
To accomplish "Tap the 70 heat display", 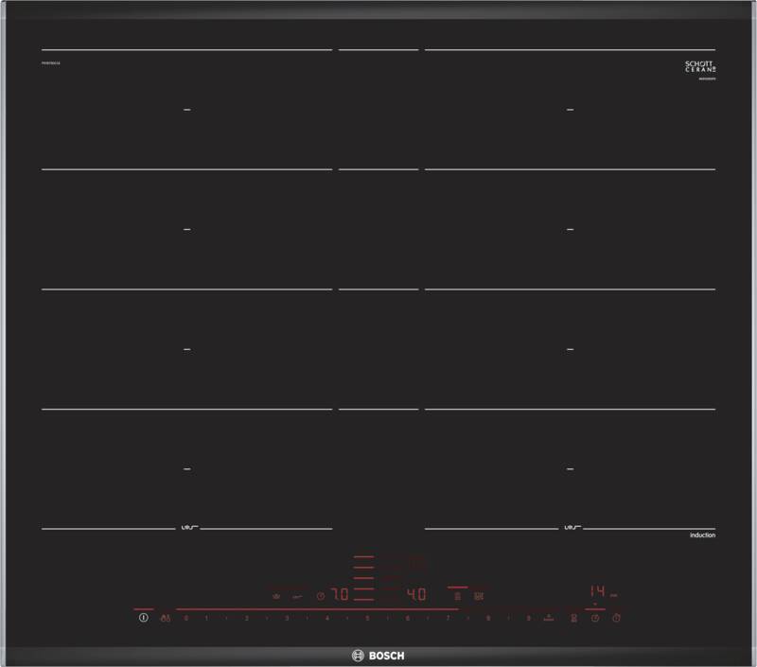I will click(x=340, y=594).
